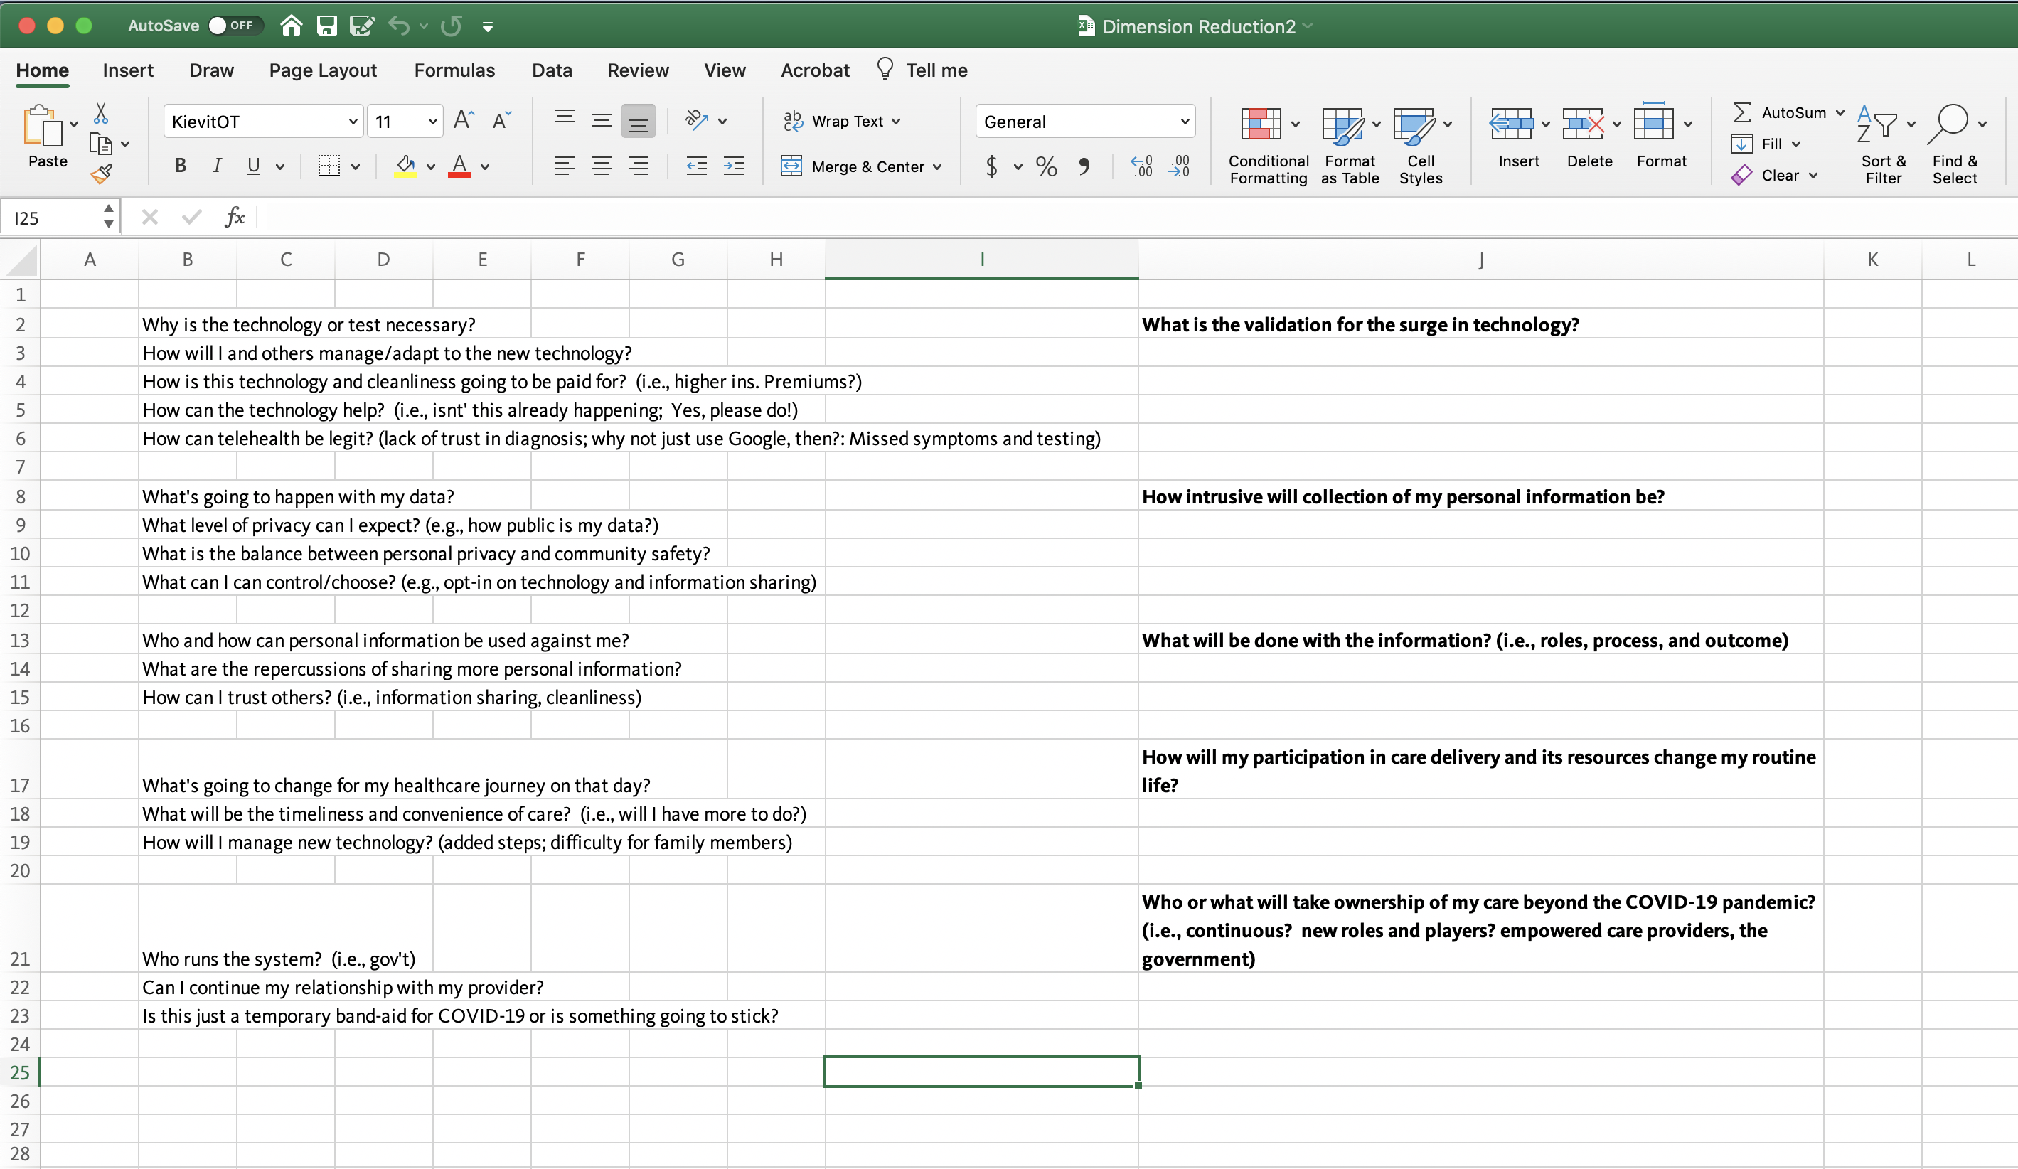Viewport: 2018px width, 1169px height.
Task: Increase indent of cell contents
Action: tap(734, 166)
